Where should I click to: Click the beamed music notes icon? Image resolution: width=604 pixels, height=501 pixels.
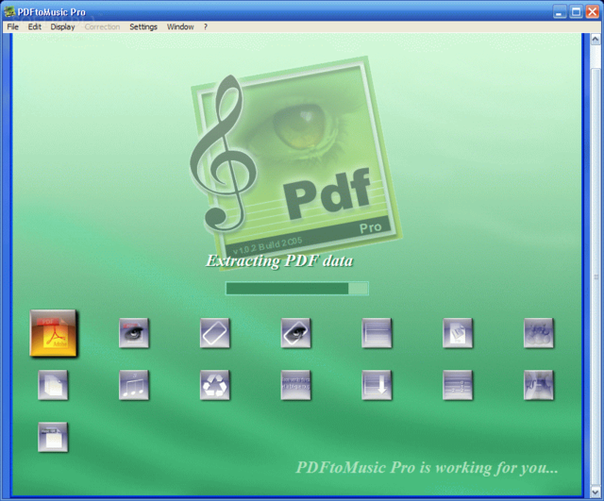[134, 385]
